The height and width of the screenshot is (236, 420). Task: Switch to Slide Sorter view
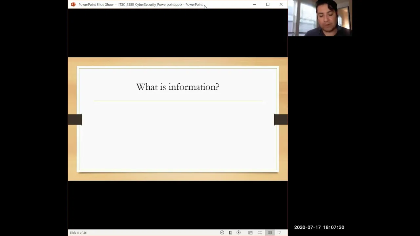pos(260,232)
